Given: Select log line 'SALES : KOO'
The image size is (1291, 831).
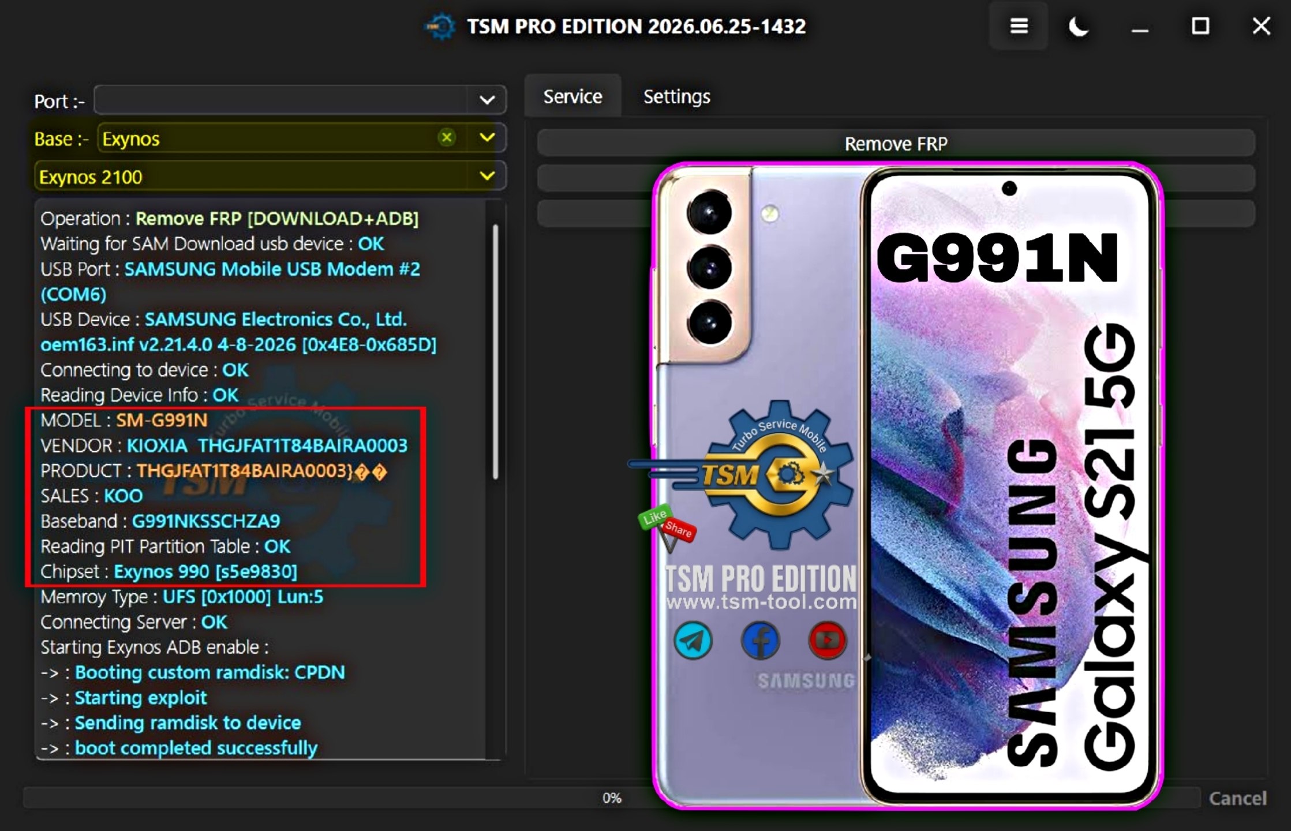Looking at the screenshot, I should tap(92, 496).
